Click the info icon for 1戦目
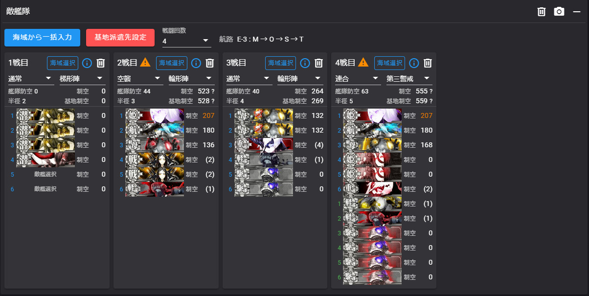Image resolution: width=589 pixels, height=296 pixels. point(87,63)
